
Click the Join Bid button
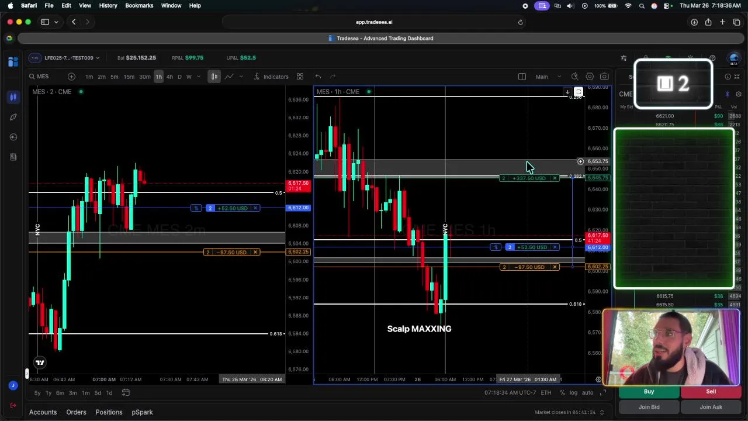click(x=649, y=407)
